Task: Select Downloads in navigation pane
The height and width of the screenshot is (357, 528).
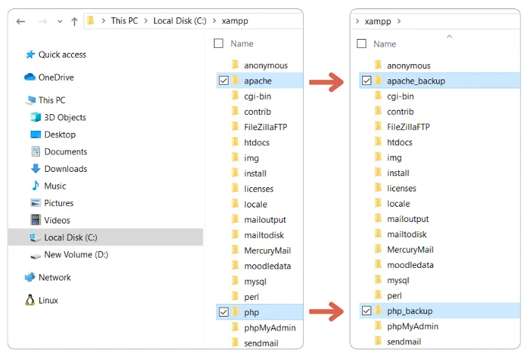Action: pyautogui.click(x=65, y=169)
